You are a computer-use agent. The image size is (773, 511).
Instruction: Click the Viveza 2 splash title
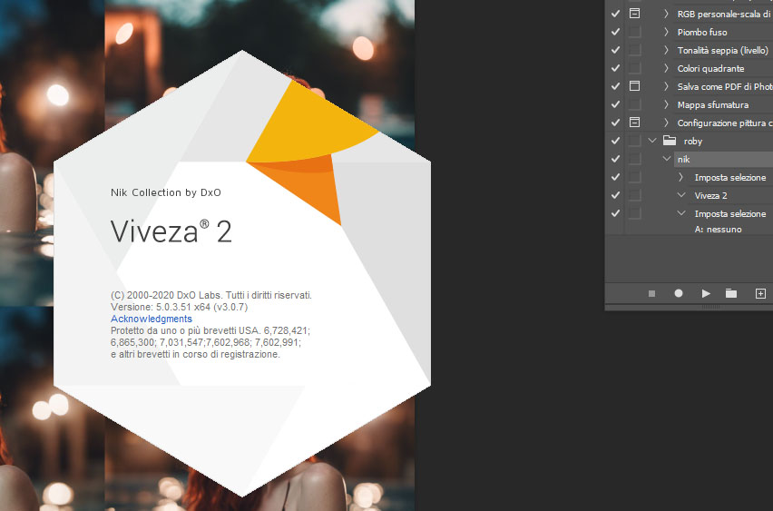coord(171,231)
